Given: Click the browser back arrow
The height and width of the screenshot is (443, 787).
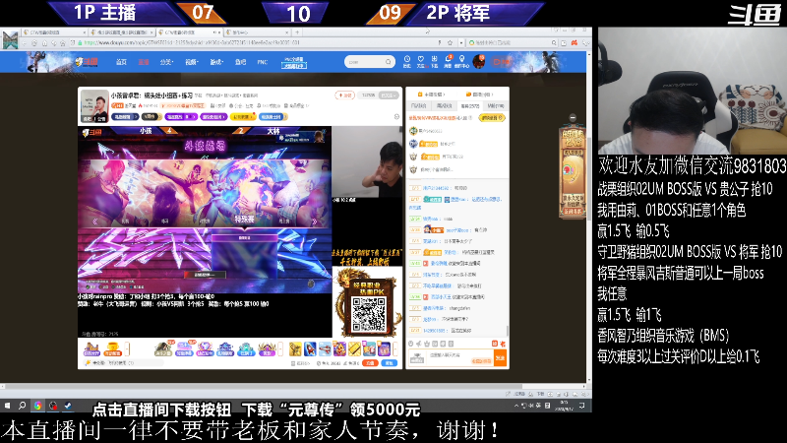Looking at the screenshot, I should [x=25, y=43].
